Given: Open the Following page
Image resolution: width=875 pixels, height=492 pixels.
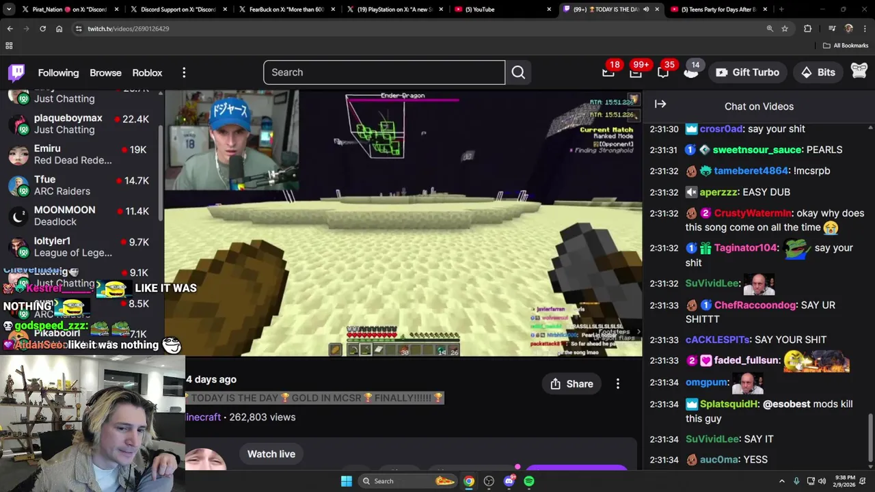Looking at the screenshot, I should [x=58, y=72].
